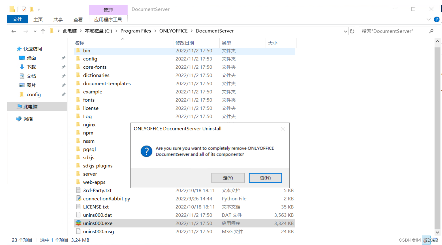This screenshot has height=245, width=442.
Task: Open the pinned config folder in sidebar
Action: [x=33, y=94]
